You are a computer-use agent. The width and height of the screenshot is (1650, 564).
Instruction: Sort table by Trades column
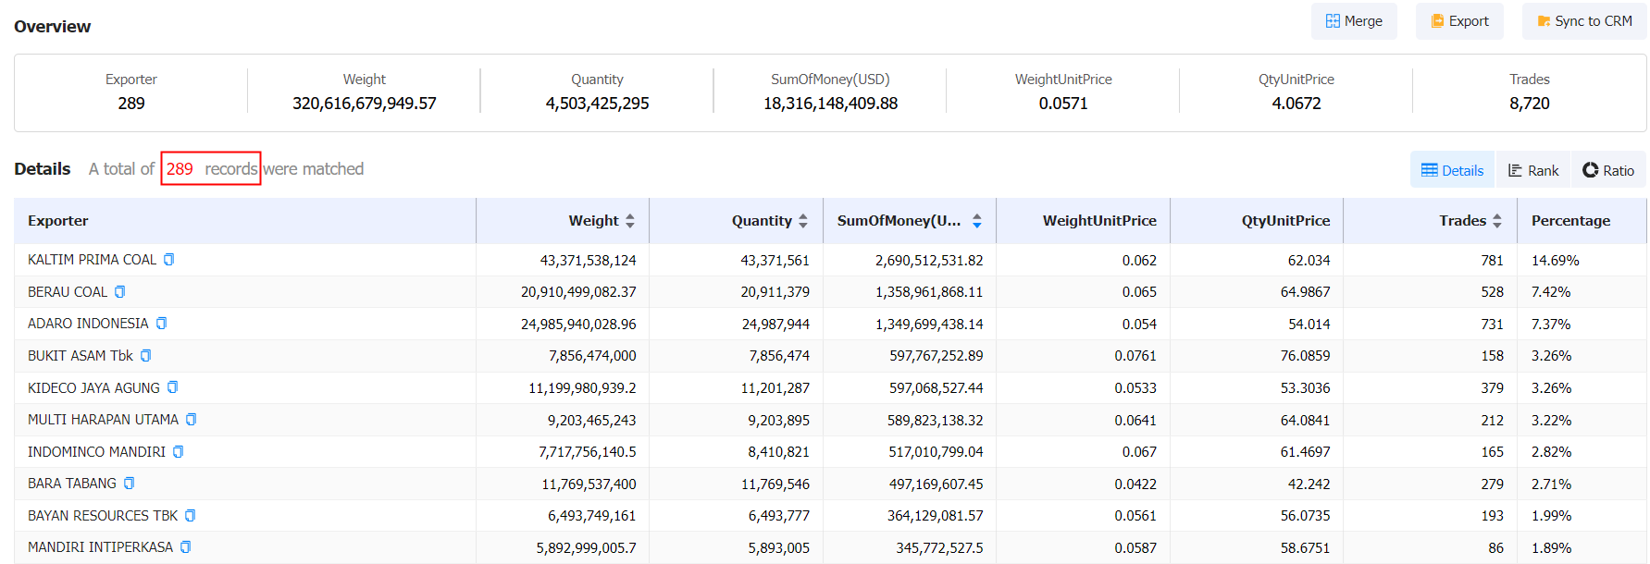1497,221
